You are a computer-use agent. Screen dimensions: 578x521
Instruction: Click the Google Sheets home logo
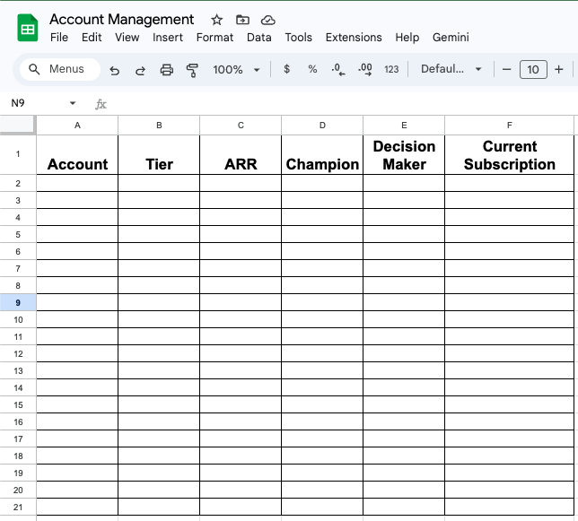[x=27, y=28]
